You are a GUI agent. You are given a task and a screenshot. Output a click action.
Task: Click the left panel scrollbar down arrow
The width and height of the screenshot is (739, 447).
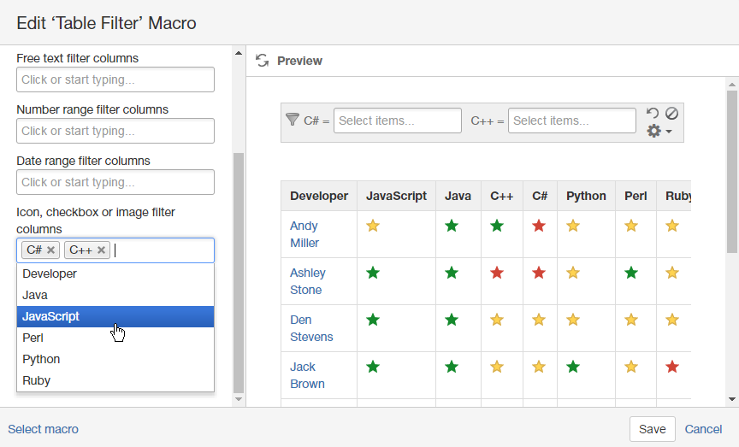click(x=239, y=398)
